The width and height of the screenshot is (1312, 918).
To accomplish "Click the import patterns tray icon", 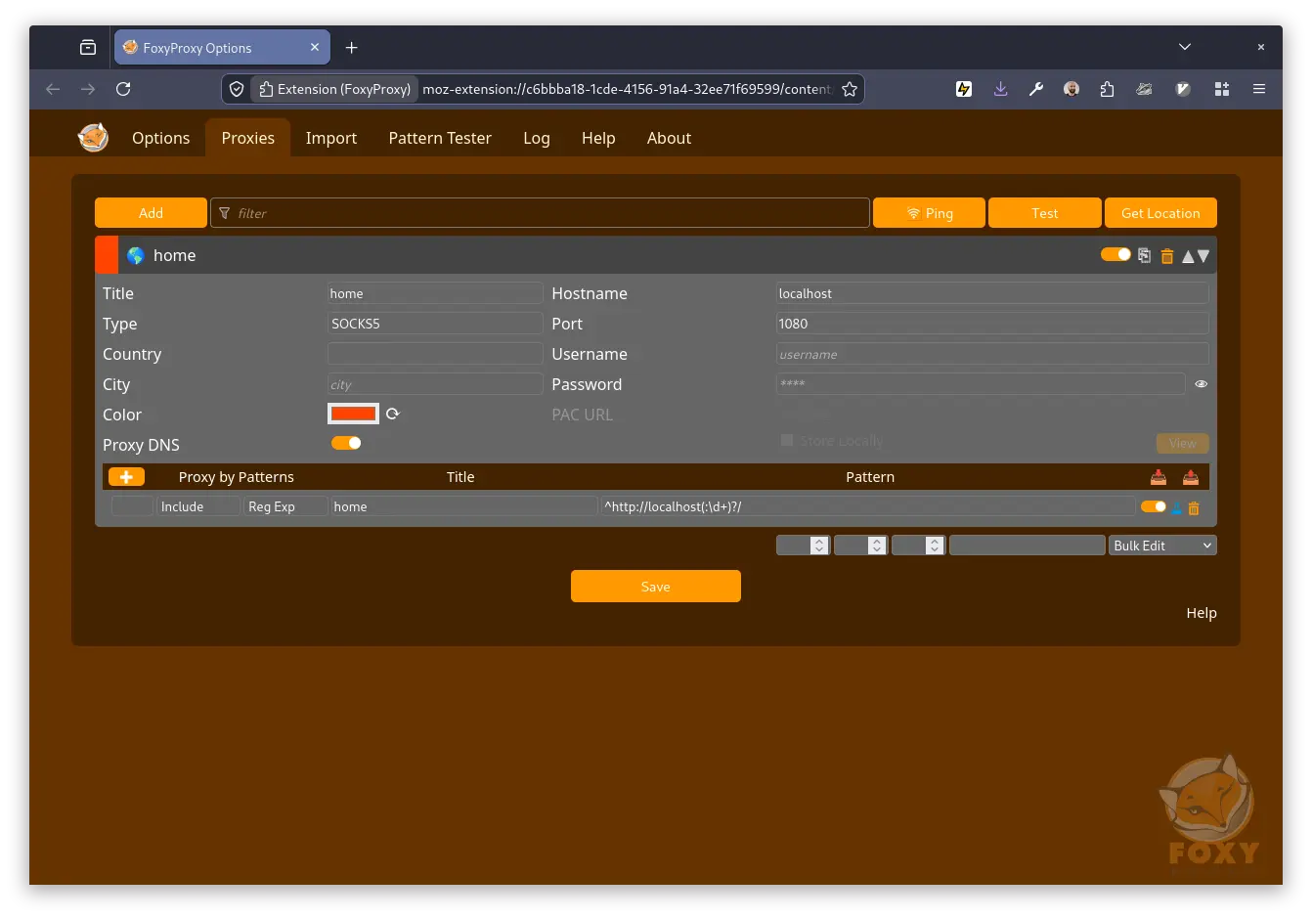I will click(1159, 477).
